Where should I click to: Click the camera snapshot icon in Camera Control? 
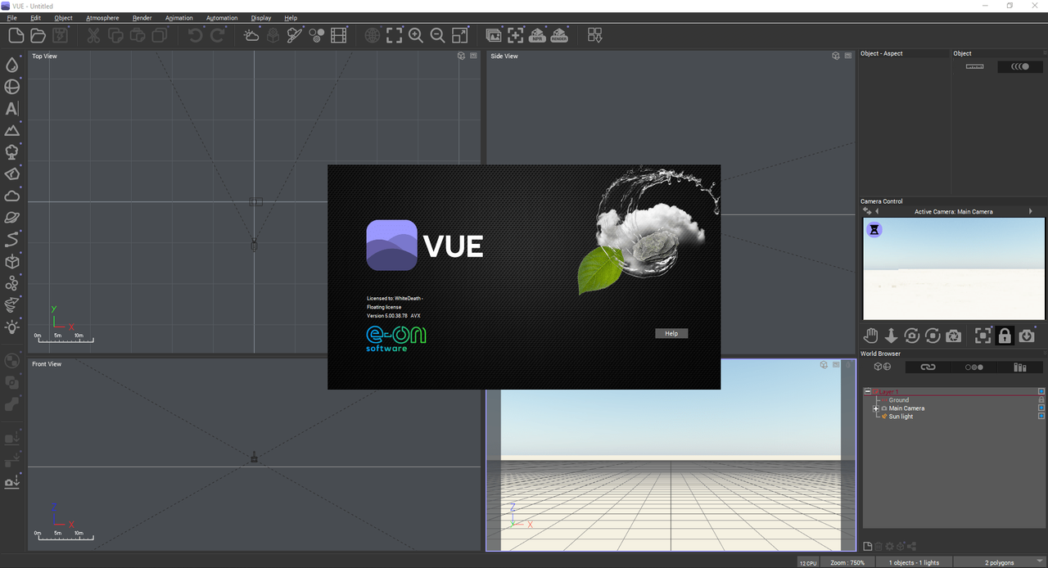click(953, 336)
